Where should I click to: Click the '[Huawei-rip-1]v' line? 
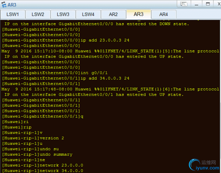[22, 133]
